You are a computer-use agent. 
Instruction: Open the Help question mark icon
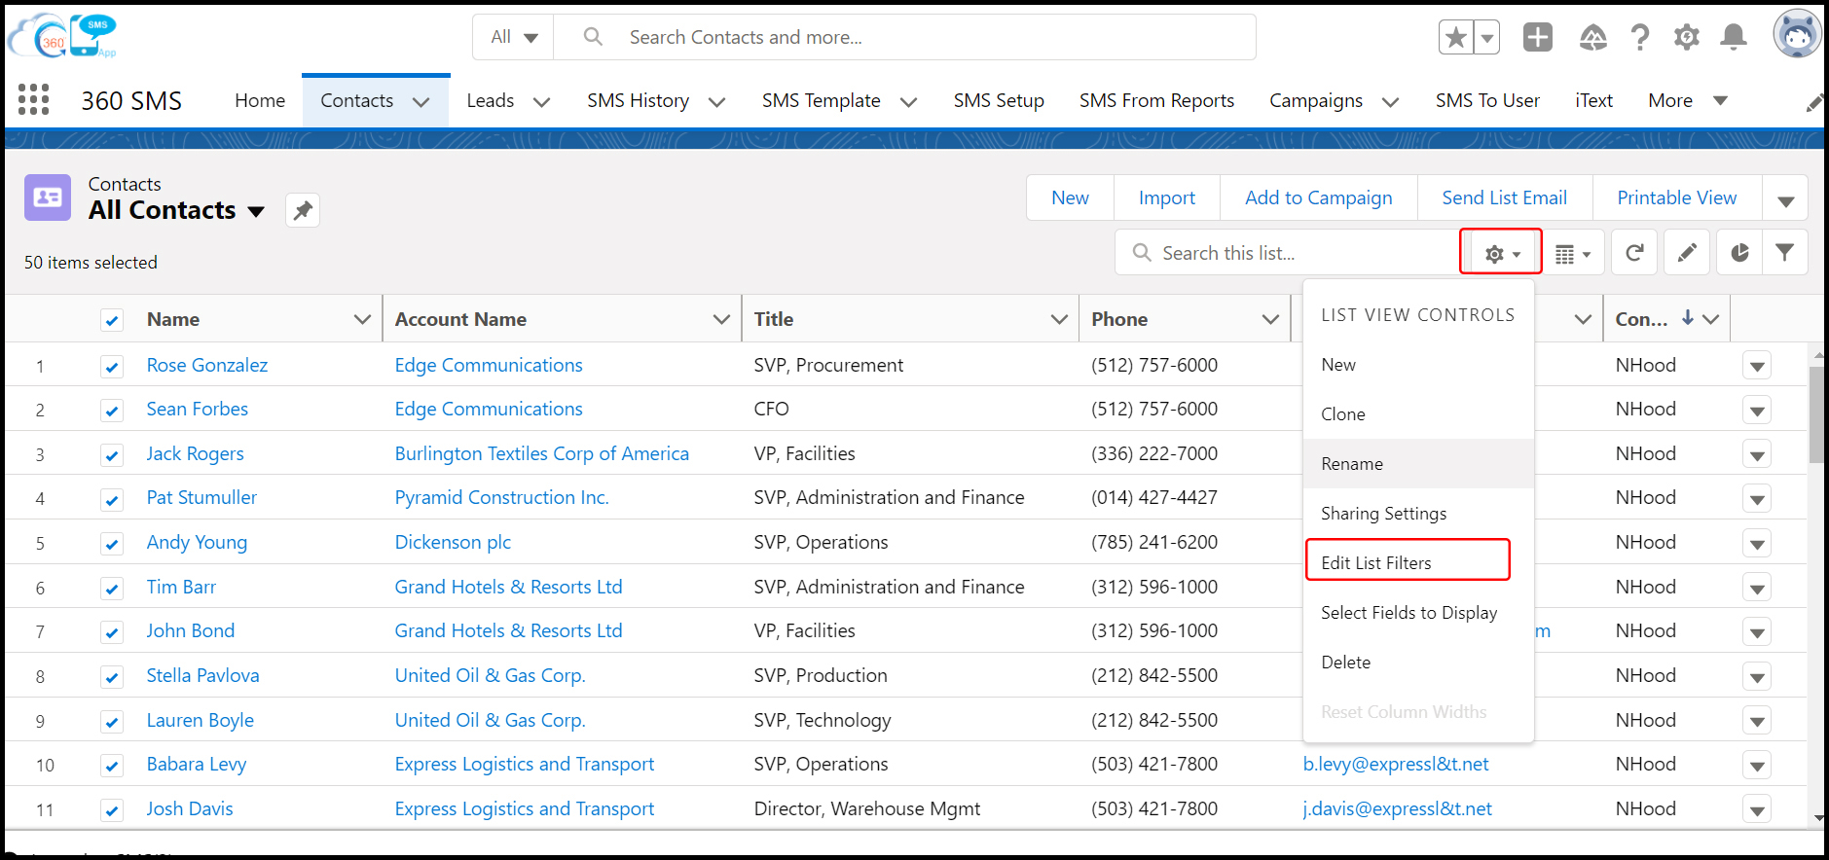[1640, 38]
